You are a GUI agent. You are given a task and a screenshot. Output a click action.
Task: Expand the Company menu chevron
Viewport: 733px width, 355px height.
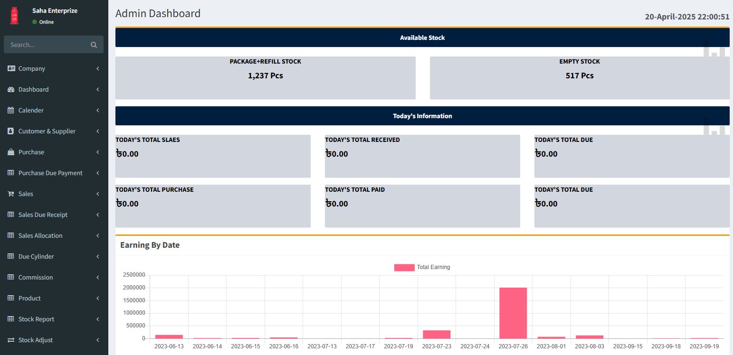[x=98, y=69]
